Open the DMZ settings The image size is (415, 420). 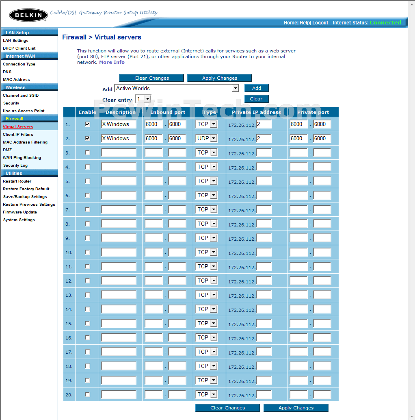click(x=7, y=150)
